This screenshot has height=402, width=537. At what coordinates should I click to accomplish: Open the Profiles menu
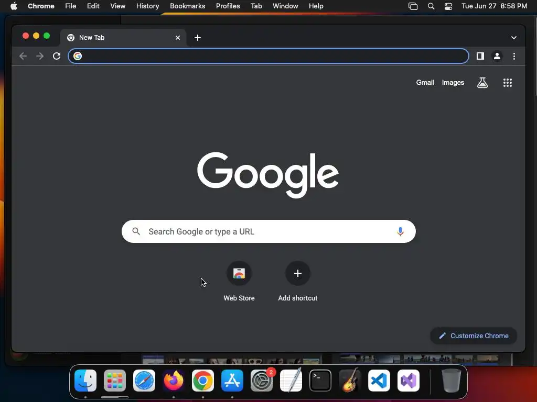(228, 6)
